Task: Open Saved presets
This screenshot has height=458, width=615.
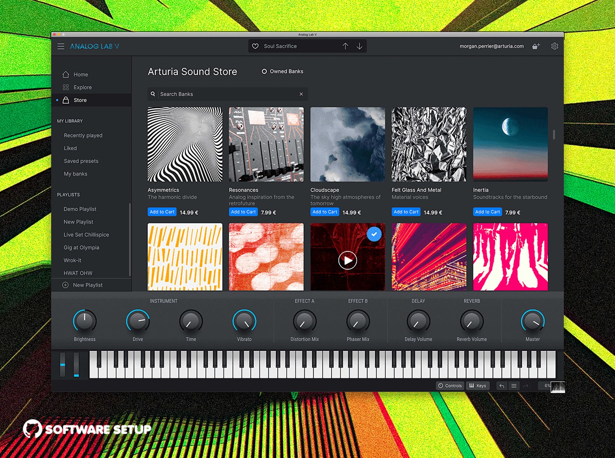Action: 81,161
